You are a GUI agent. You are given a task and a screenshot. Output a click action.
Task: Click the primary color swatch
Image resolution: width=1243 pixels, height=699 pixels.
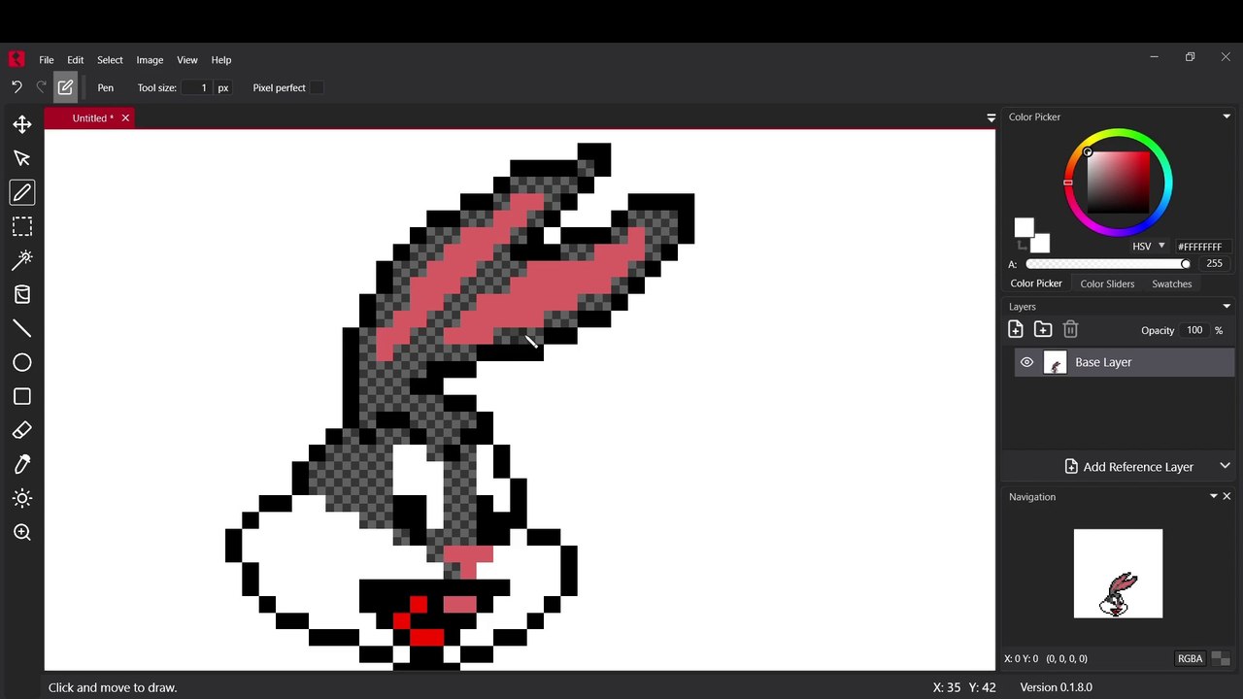coord(1024,227)
